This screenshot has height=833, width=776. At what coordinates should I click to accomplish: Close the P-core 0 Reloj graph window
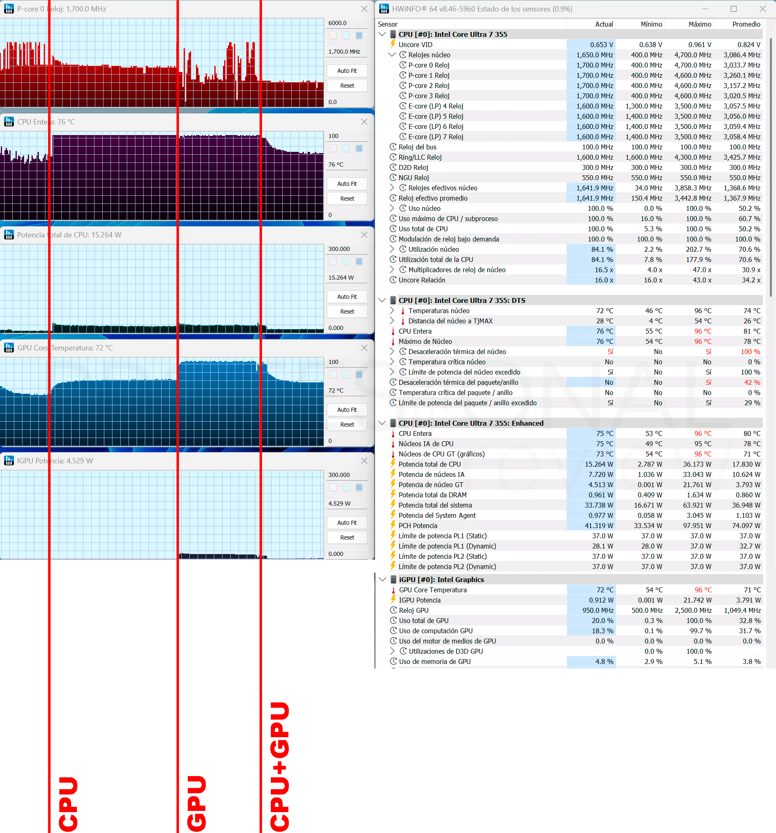[x=364, y=9]
